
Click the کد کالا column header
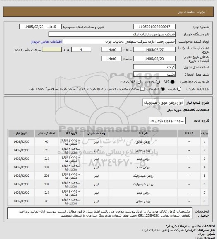click(x=189, y=133)
